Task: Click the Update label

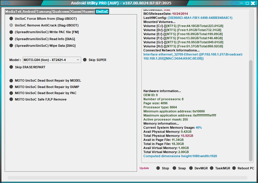Action: click(144, 168)
